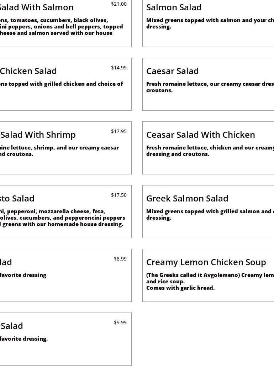Select the $17.95 shrimp salad price

point(118,131)
